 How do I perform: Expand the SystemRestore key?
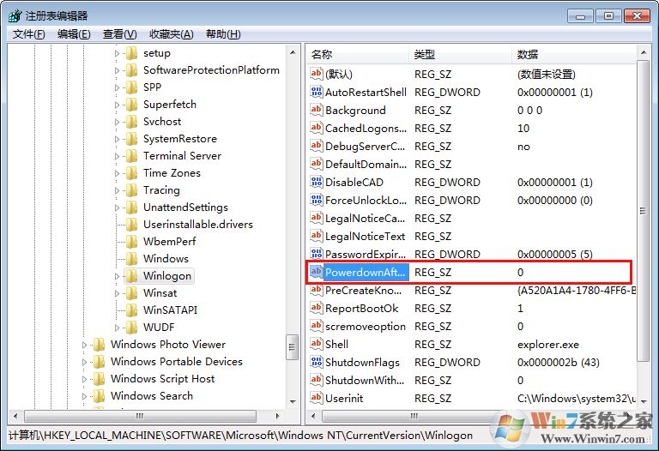pos(118,139)
